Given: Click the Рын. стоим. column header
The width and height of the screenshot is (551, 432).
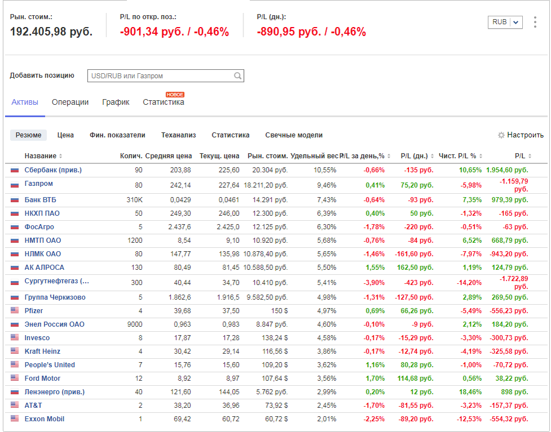Looking at the screenshot, I should coord(268,156).
